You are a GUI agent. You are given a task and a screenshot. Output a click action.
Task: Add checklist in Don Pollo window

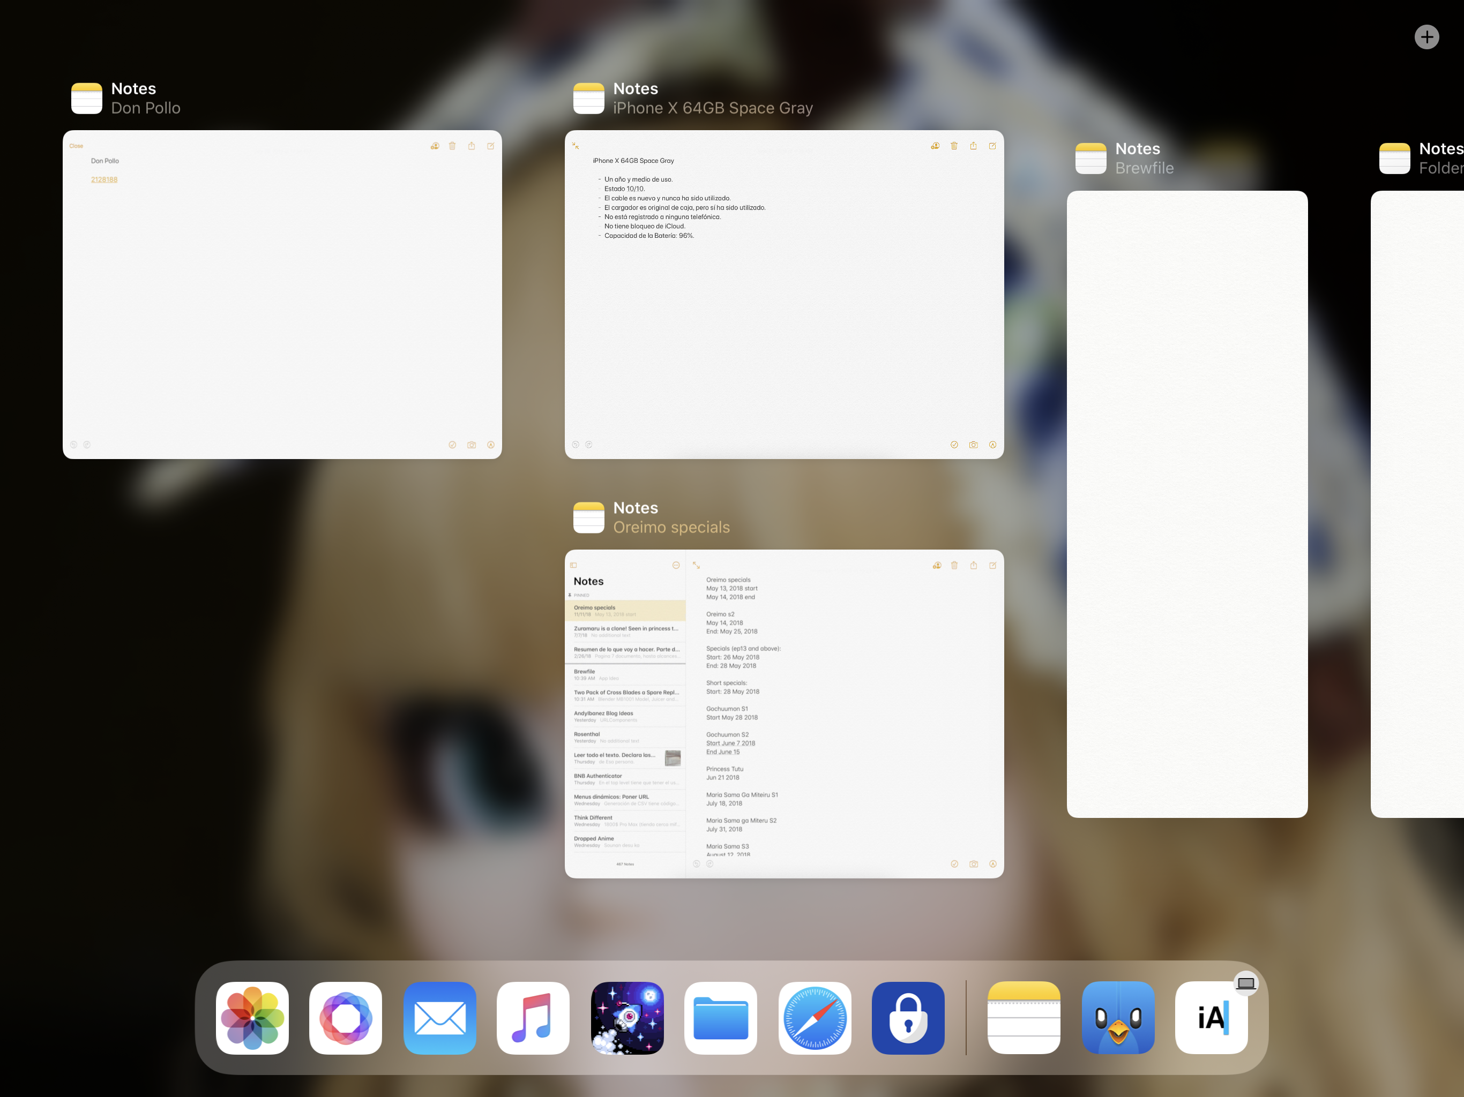(x=452, y=445)
